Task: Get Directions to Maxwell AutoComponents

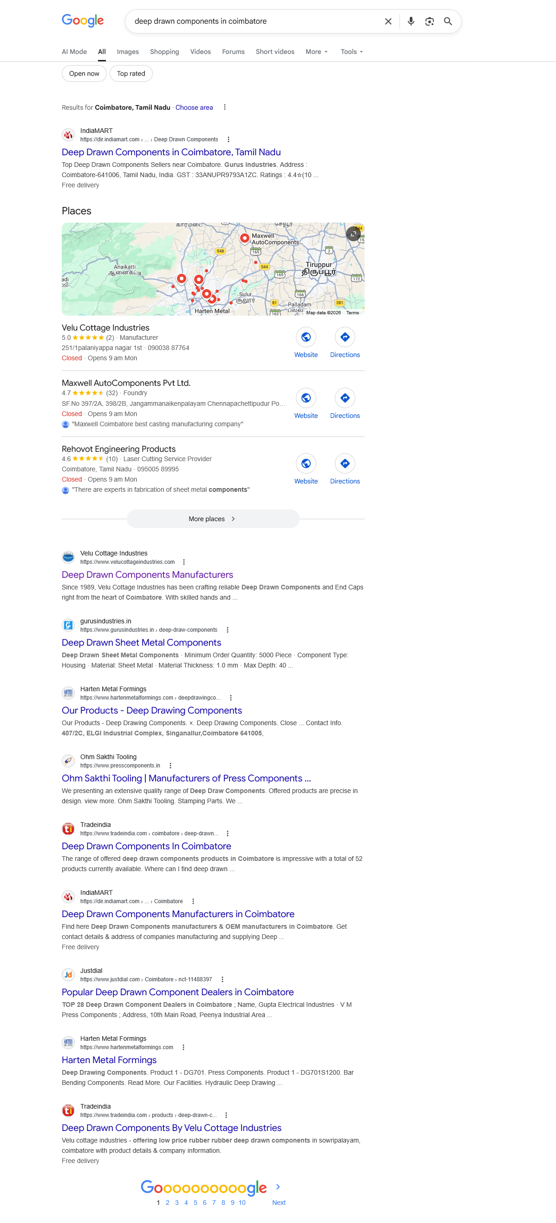Action: pos(345,403)
